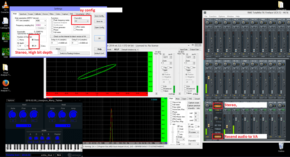
Task: Click the ADSR attack (A) knob
Action: click(30, 138)
